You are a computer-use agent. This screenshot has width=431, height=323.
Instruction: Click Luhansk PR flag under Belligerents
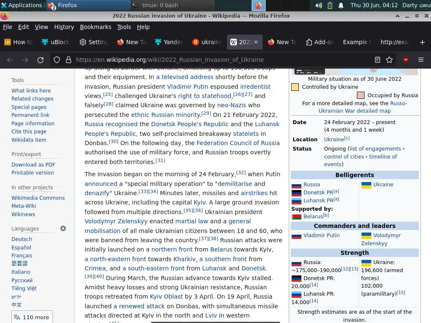click(296, 201)
